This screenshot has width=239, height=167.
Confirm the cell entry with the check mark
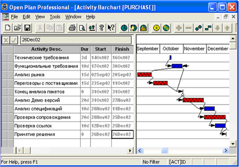(14, 40)
